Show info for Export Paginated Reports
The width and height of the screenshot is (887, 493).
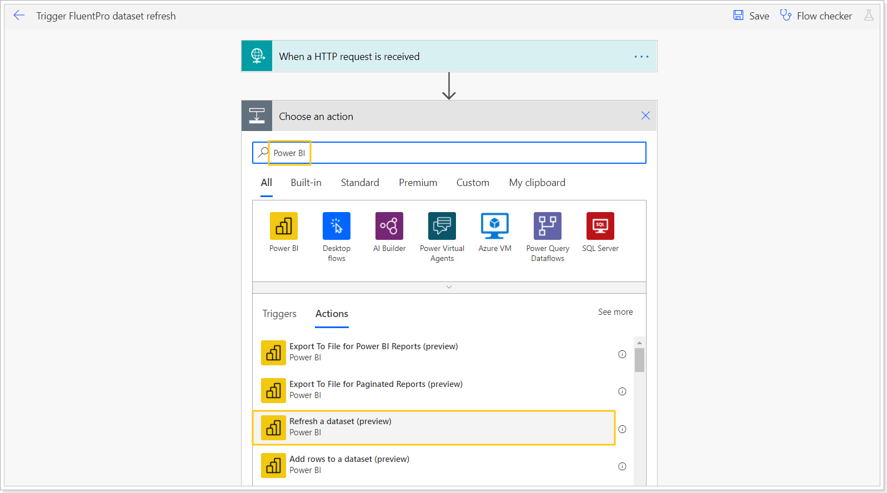(622, 391)
